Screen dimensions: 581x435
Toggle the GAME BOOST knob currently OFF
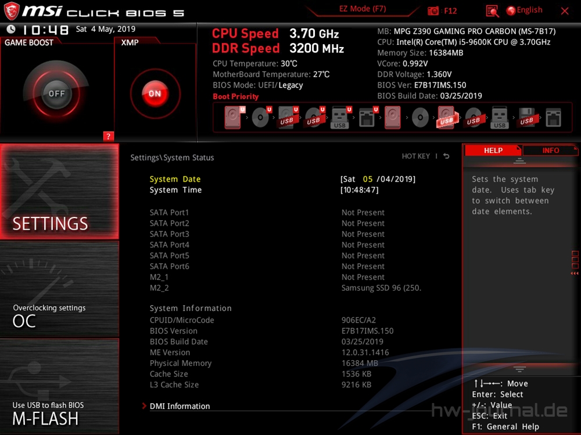(56, 93)
